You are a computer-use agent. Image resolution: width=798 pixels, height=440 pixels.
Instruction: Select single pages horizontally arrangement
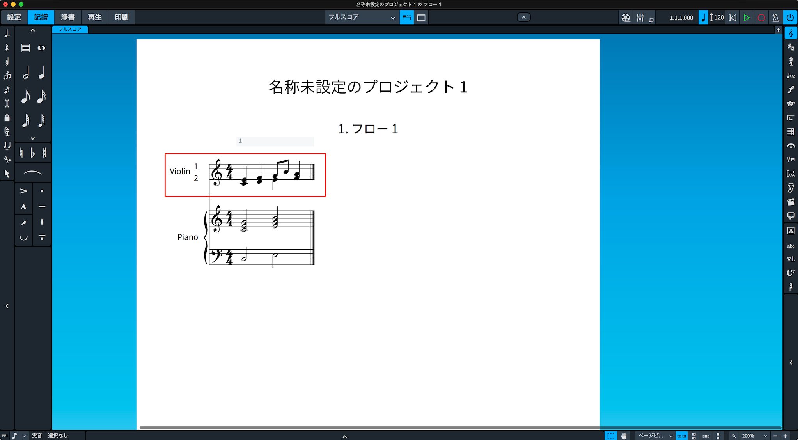706,436
